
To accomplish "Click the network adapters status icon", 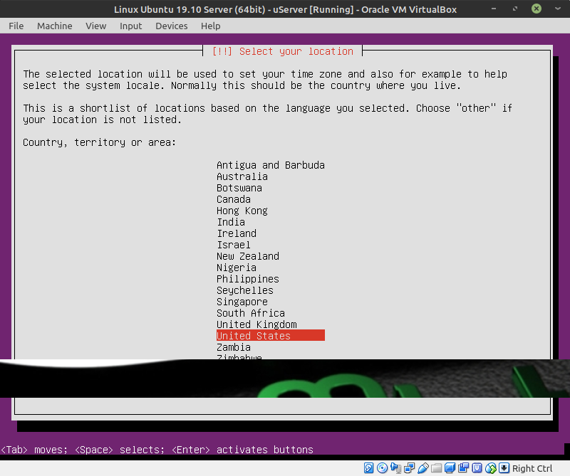I will (x=409, y=468).
